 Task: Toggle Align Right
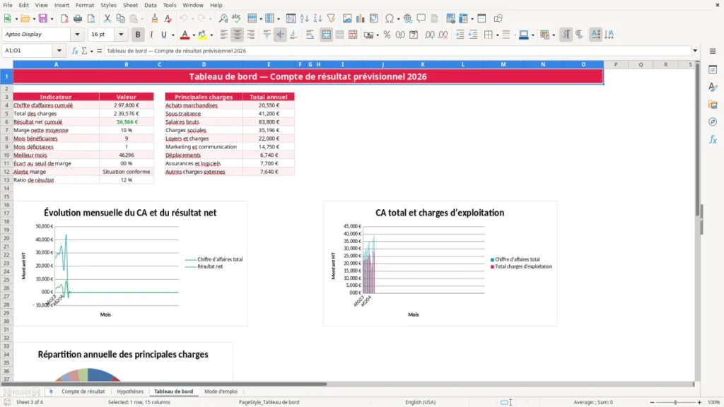[x=251, y=35]
